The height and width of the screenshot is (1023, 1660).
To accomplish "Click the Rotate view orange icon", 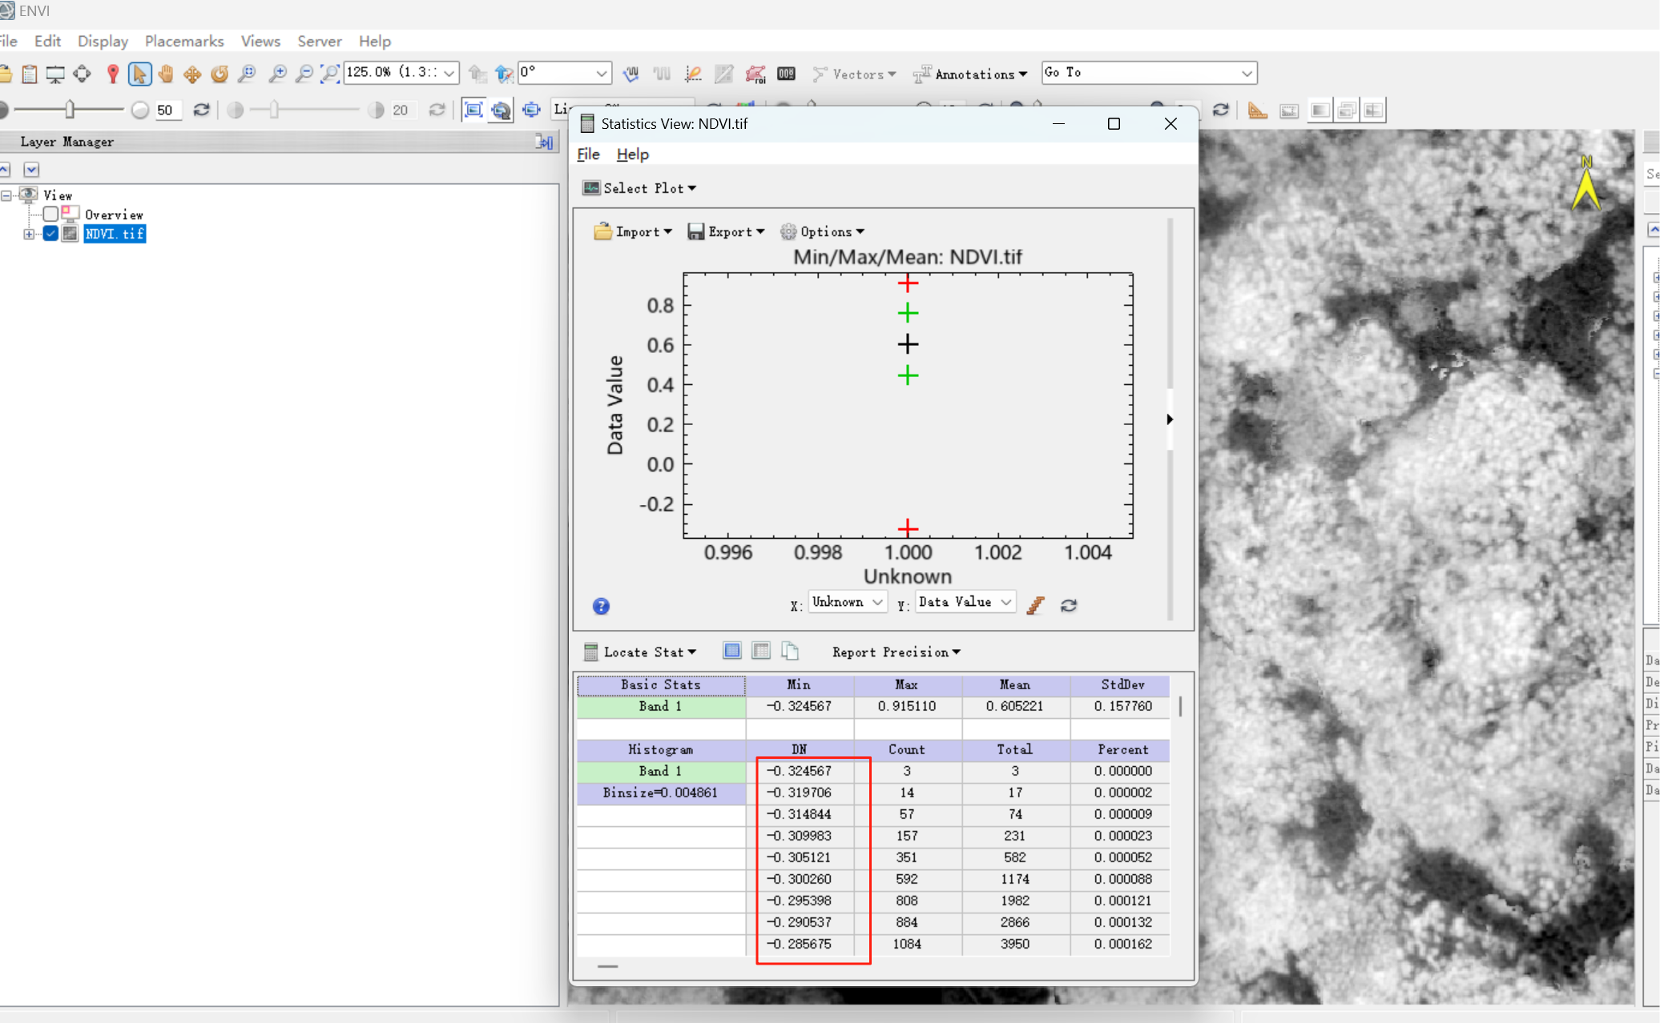I will coord(219,74).
